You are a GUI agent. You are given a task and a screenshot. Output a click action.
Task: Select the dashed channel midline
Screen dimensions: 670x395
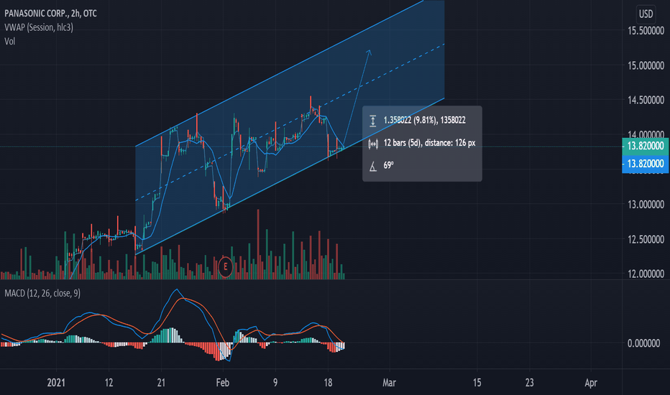[290, 122]
